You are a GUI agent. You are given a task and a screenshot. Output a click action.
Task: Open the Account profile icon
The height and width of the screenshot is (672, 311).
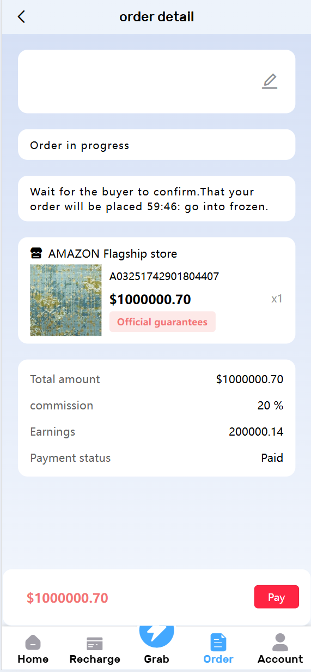(280, 642)
